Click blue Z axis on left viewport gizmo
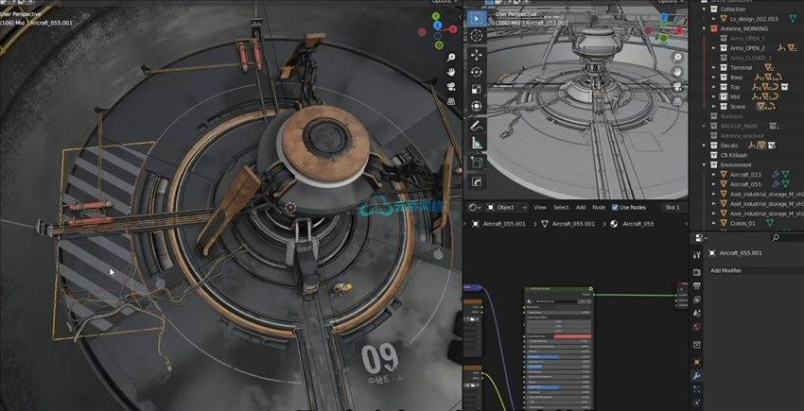Image resolution: width=804 pixels, height=411 pixels. [437, 25]
